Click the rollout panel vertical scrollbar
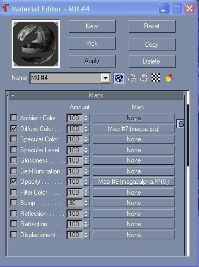Image resolution: width=199 pixels, height=267 pixels. (x=188, y=135)
